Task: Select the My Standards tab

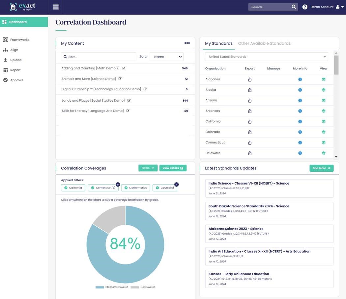Action: pos(219,43)
